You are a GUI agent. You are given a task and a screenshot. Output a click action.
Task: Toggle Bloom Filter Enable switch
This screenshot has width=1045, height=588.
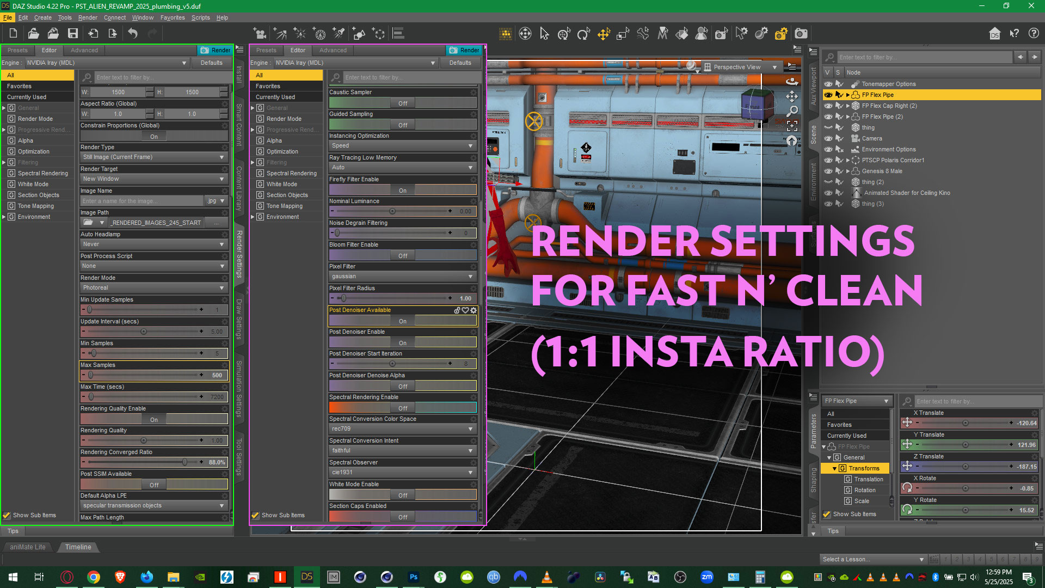403,255
